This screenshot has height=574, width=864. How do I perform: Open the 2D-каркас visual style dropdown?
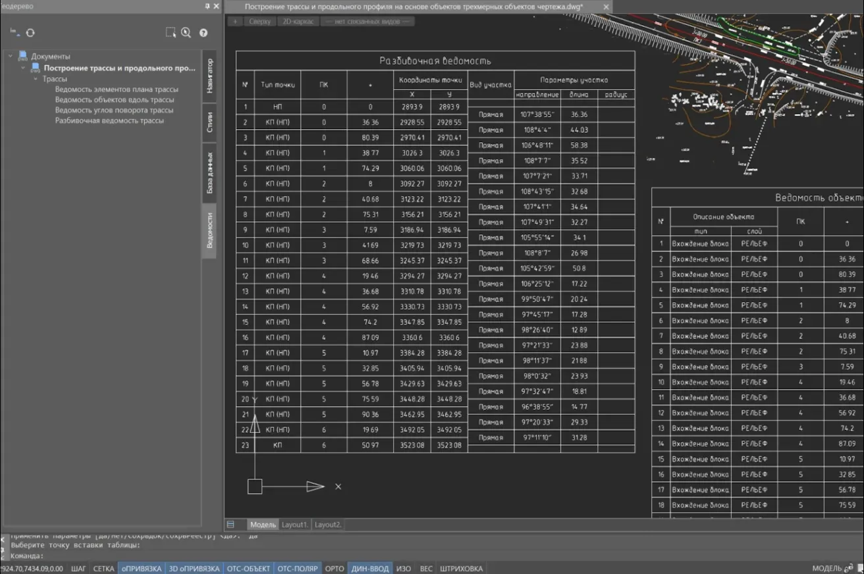click(x=298, y=21)
